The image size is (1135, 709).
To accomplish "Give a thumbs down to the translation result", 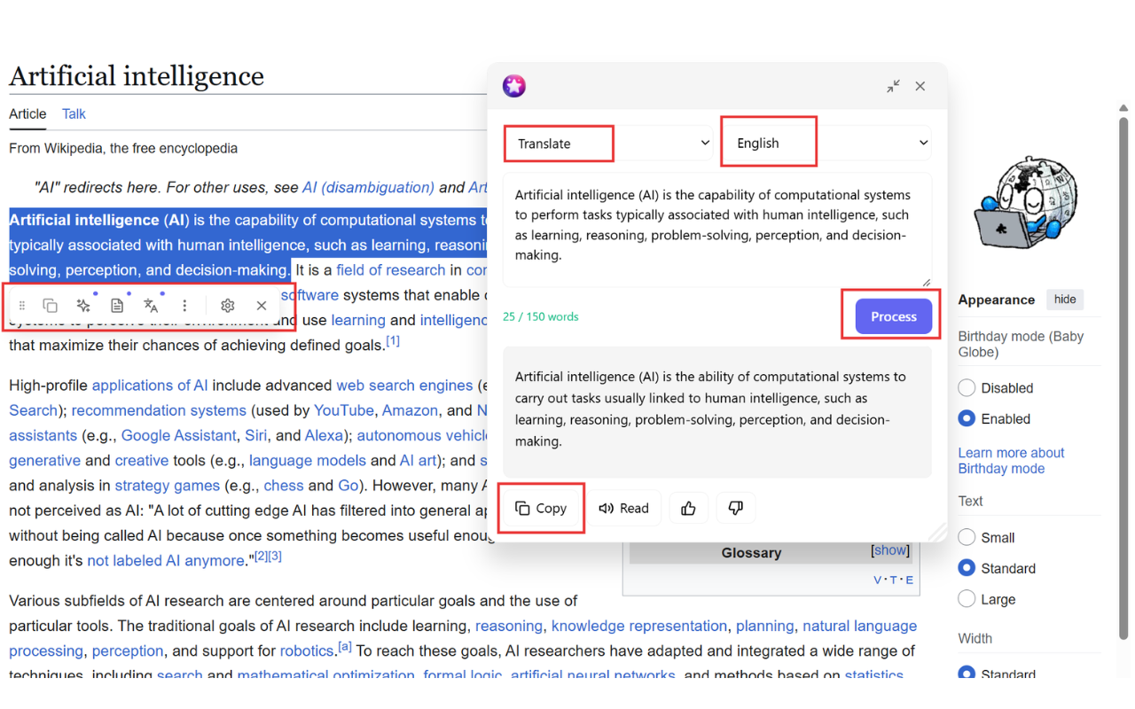I will [735, 508].
